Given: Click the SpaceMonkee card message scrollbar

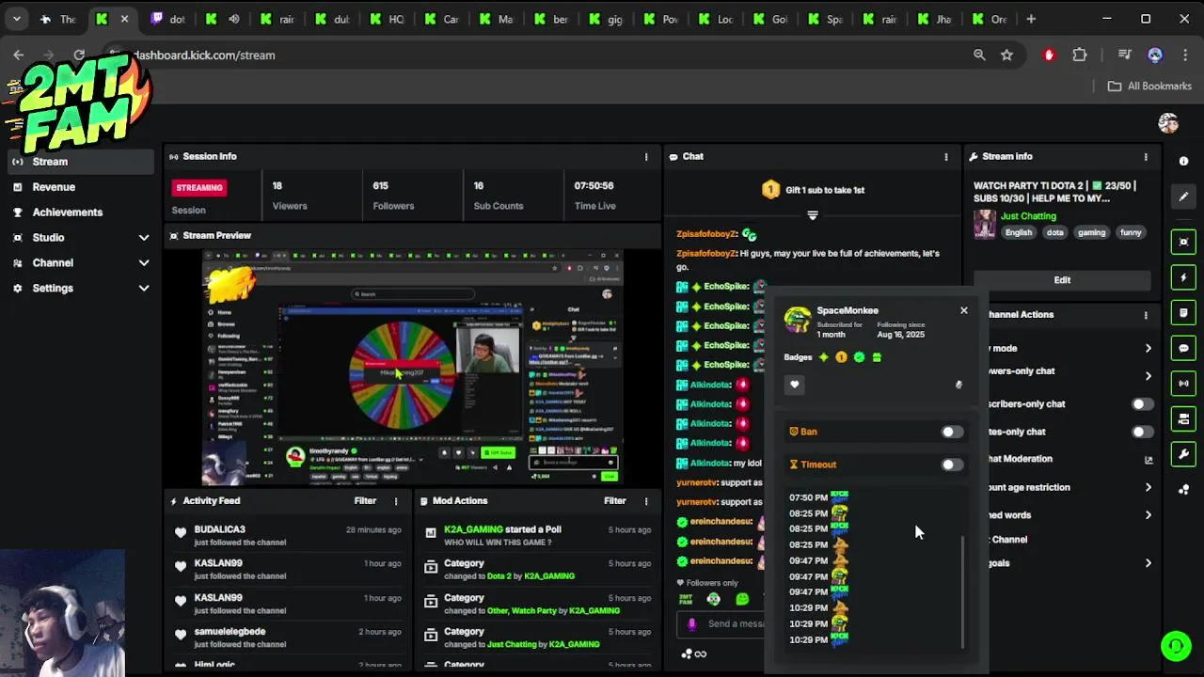Looking at the screenshot, I should (962, 592).
